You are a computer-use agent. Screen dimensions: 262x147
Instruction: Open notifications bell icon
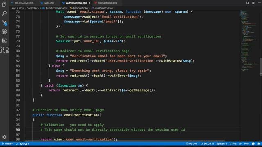tap(259, 143)
